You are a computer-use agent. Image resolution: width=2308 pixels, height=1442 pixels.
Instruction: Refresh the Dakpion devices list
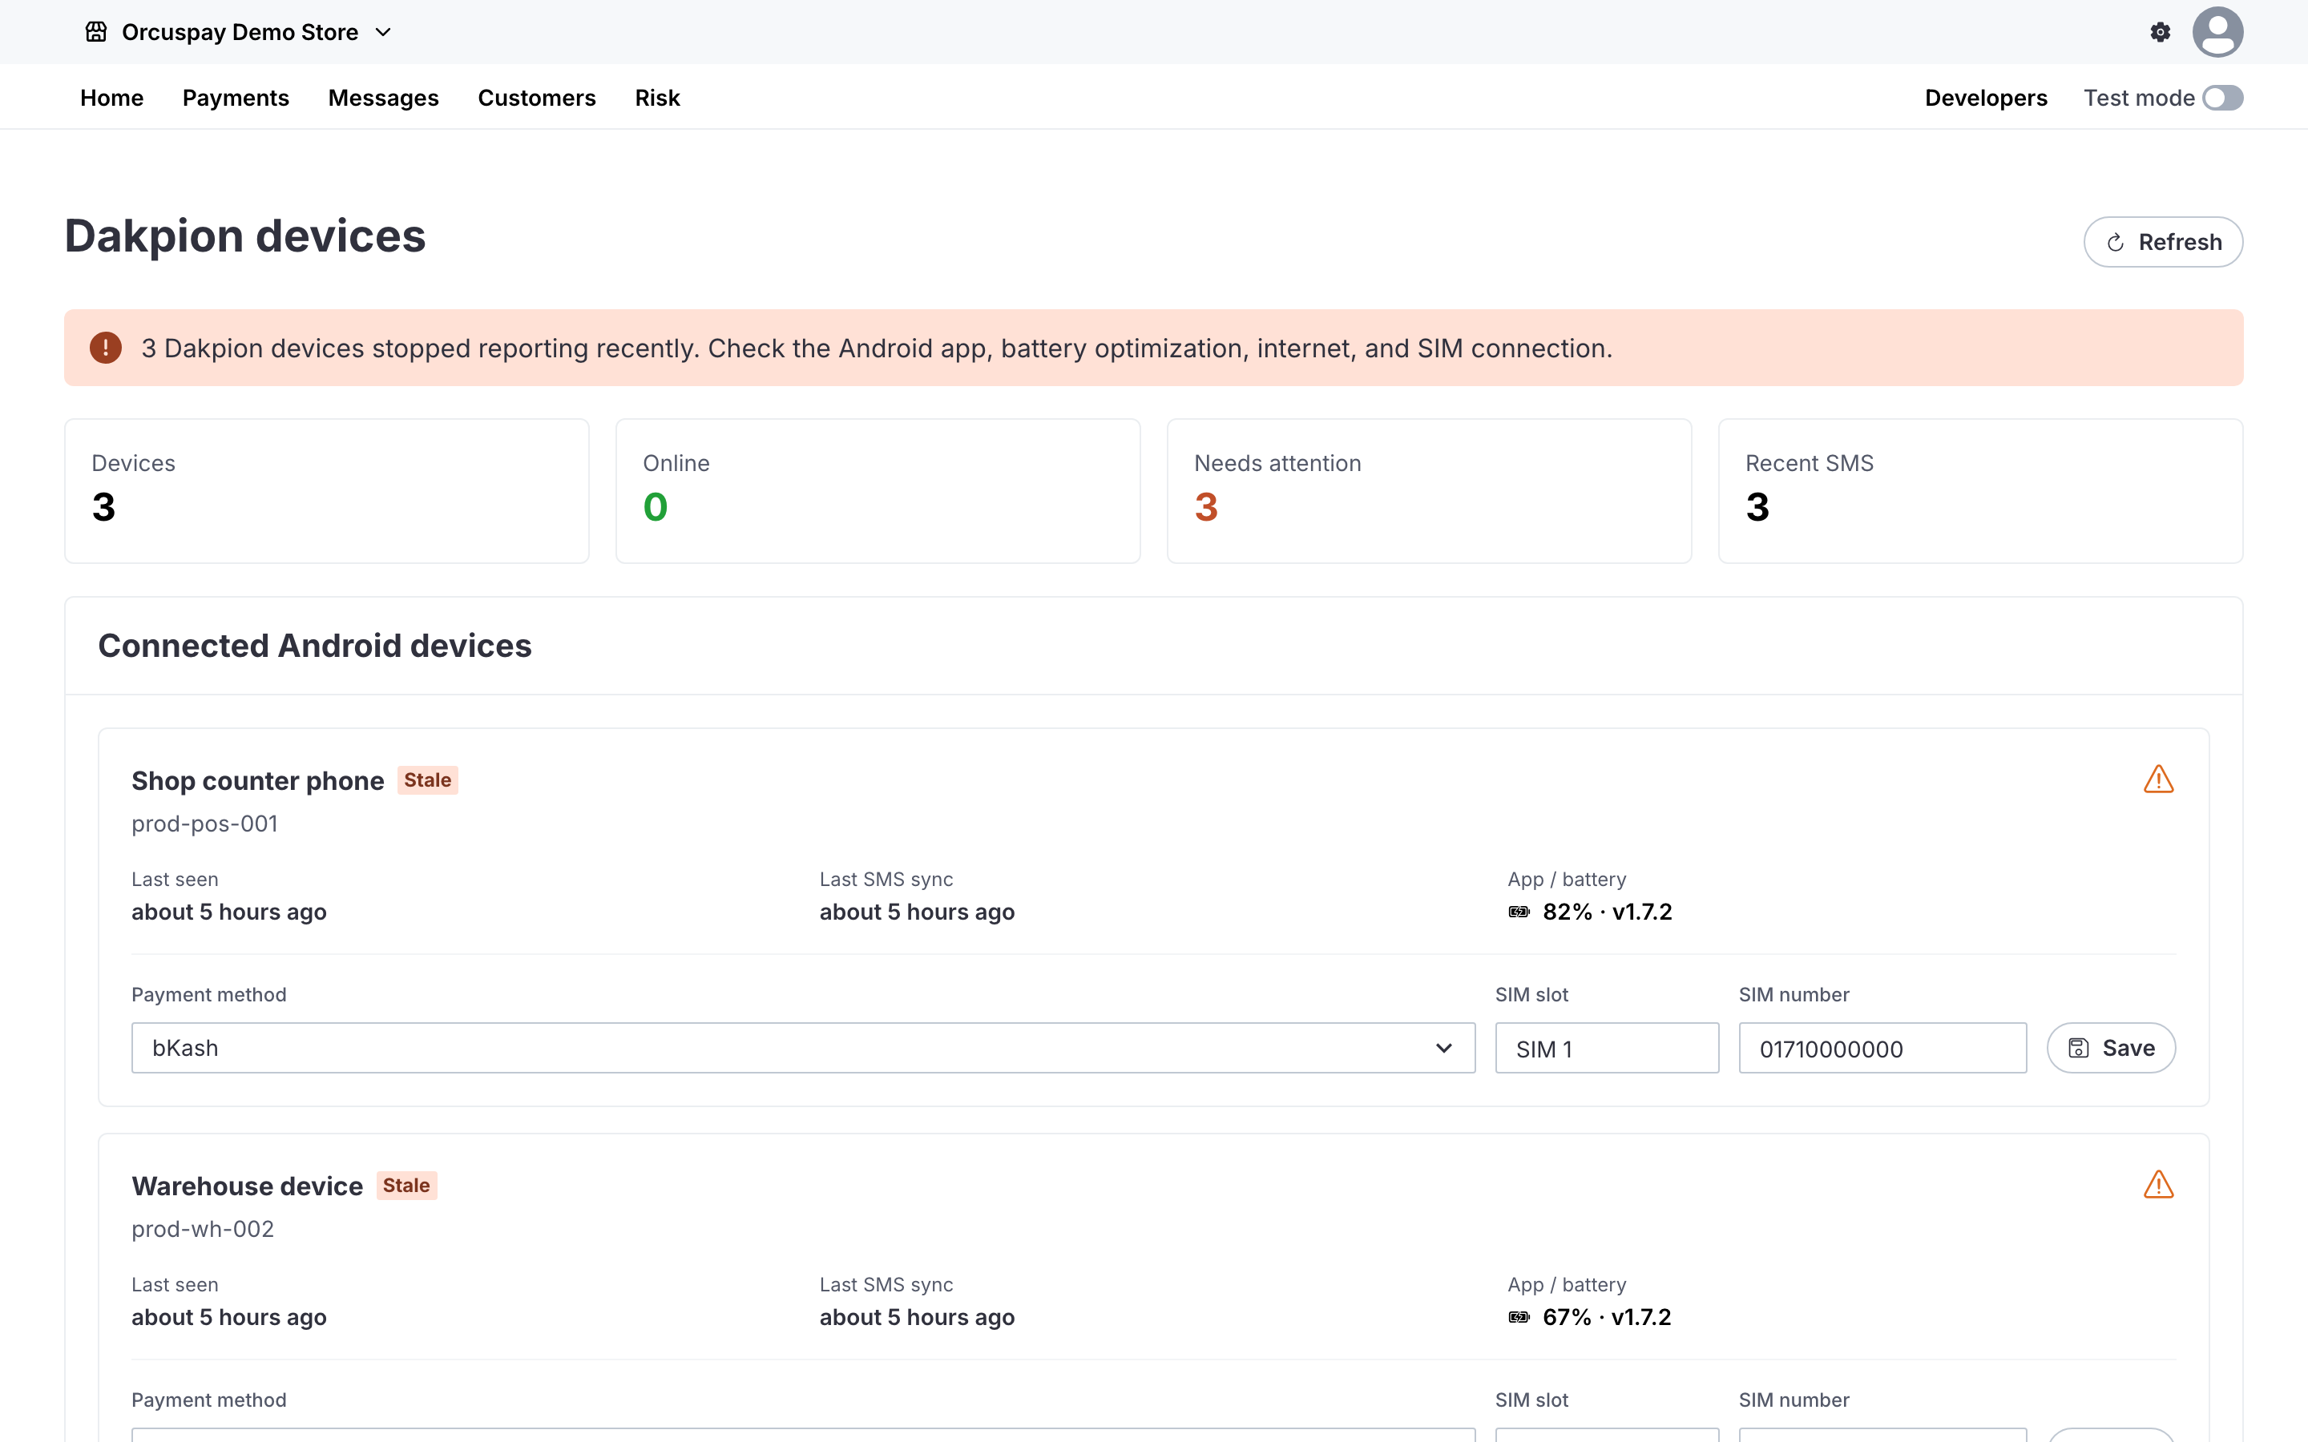(x=2163, y=242)
